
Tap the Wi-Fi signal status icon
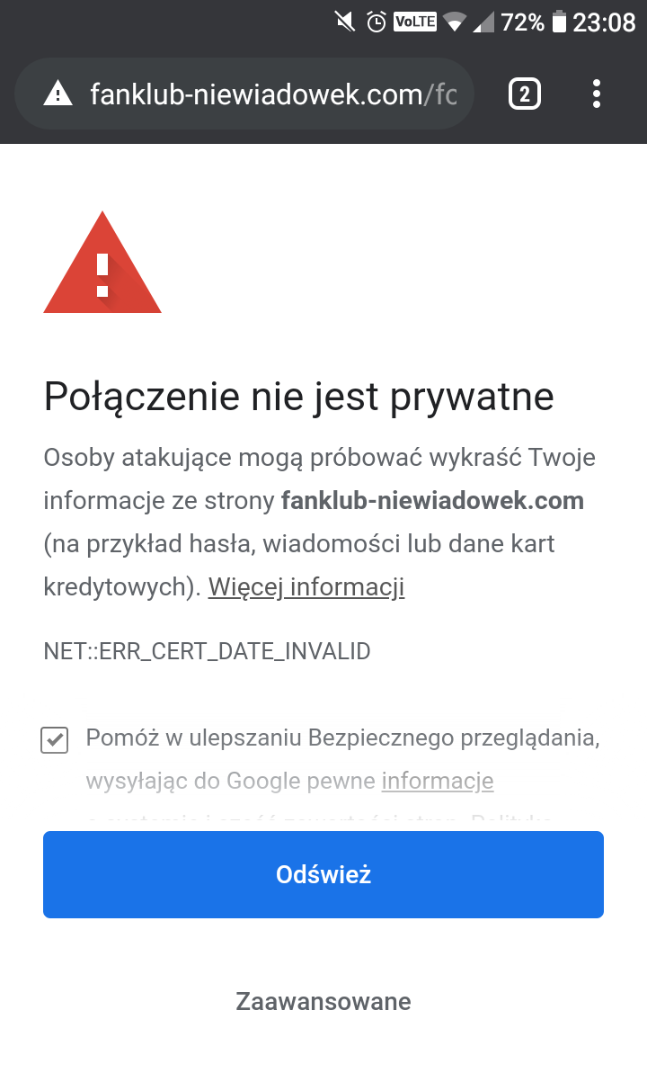[455, 22]
